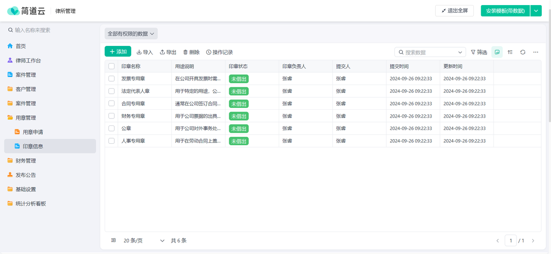551x254 pixels.
Task: Click the 搜索数据 search field
Action: [x=429, y=52]
